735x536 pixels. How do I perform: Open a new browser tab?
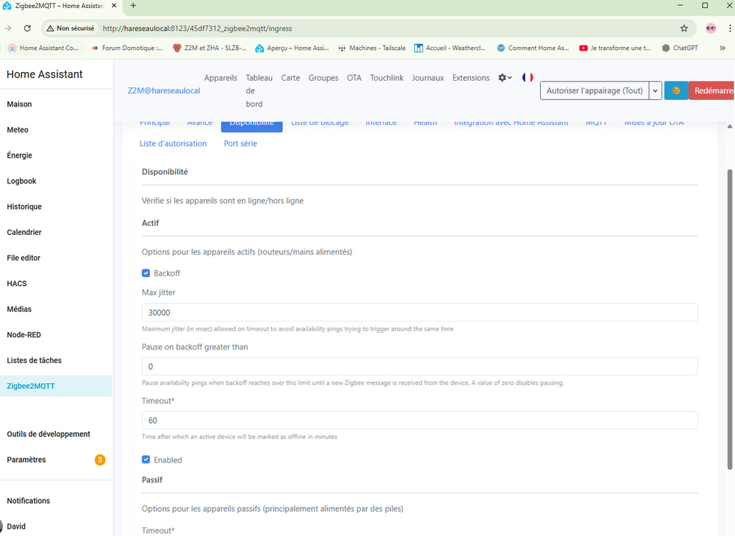point(133,6)
